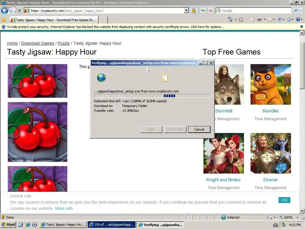Open the Page menu icon
Viewport: 305px width, 229px height.
(x=271, y=19)
